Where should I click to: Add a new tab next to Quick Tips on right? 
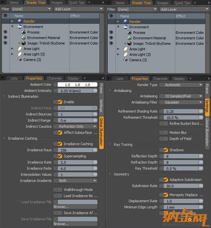[195, 3]
